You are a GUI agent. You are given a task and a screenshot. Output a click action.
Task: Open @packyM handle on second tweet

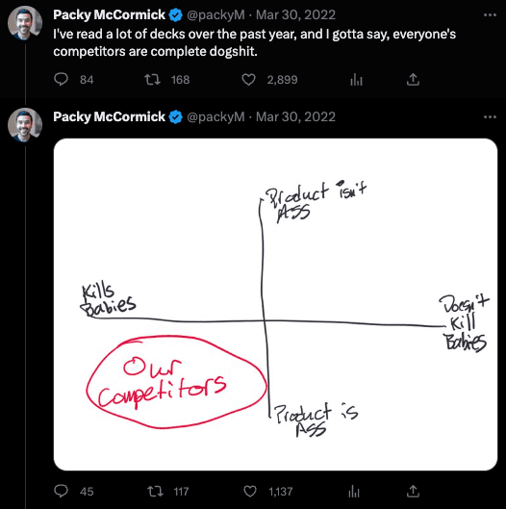215,116
